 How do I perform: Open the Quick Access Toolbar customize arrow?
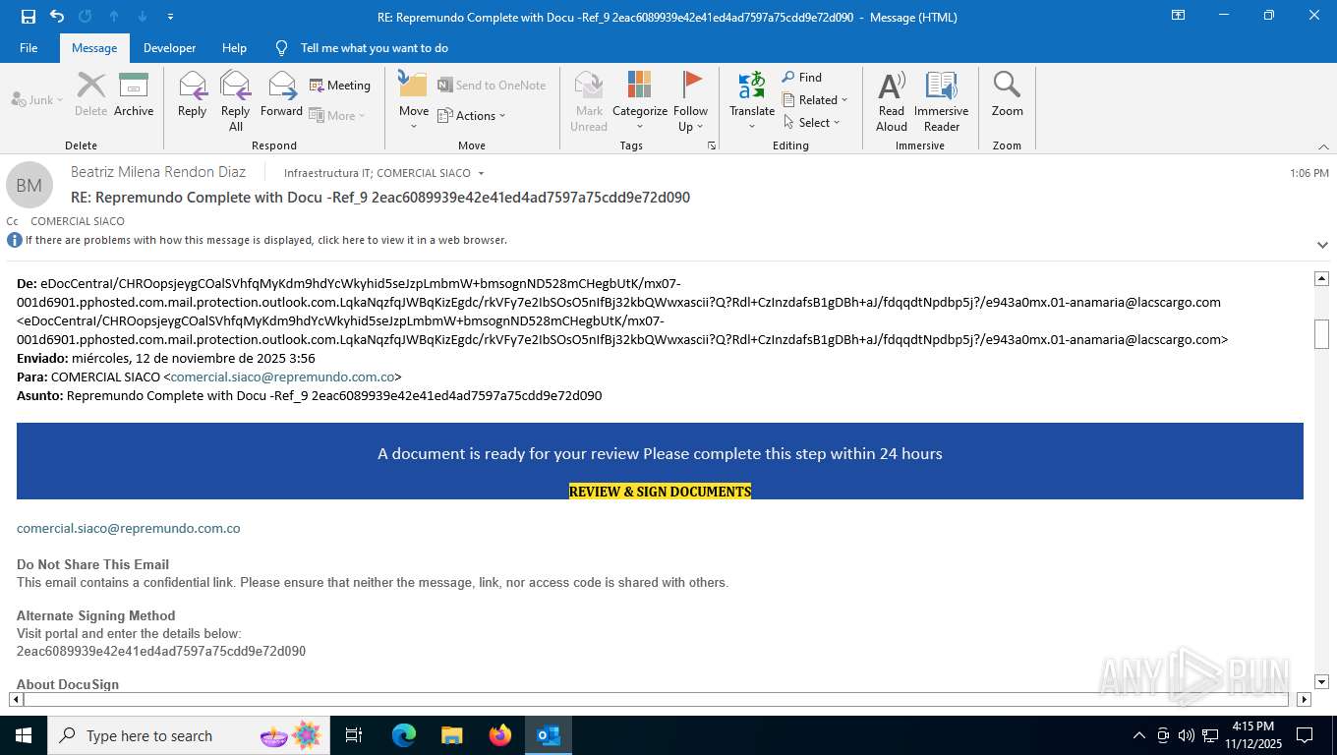[x=171, y=17]
